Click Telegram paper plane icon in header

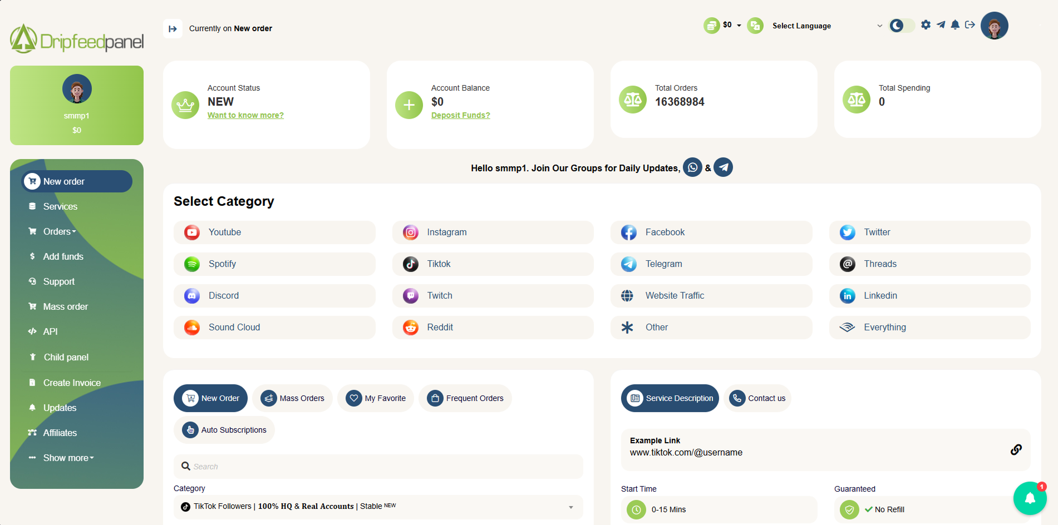[x=941, y=25]
